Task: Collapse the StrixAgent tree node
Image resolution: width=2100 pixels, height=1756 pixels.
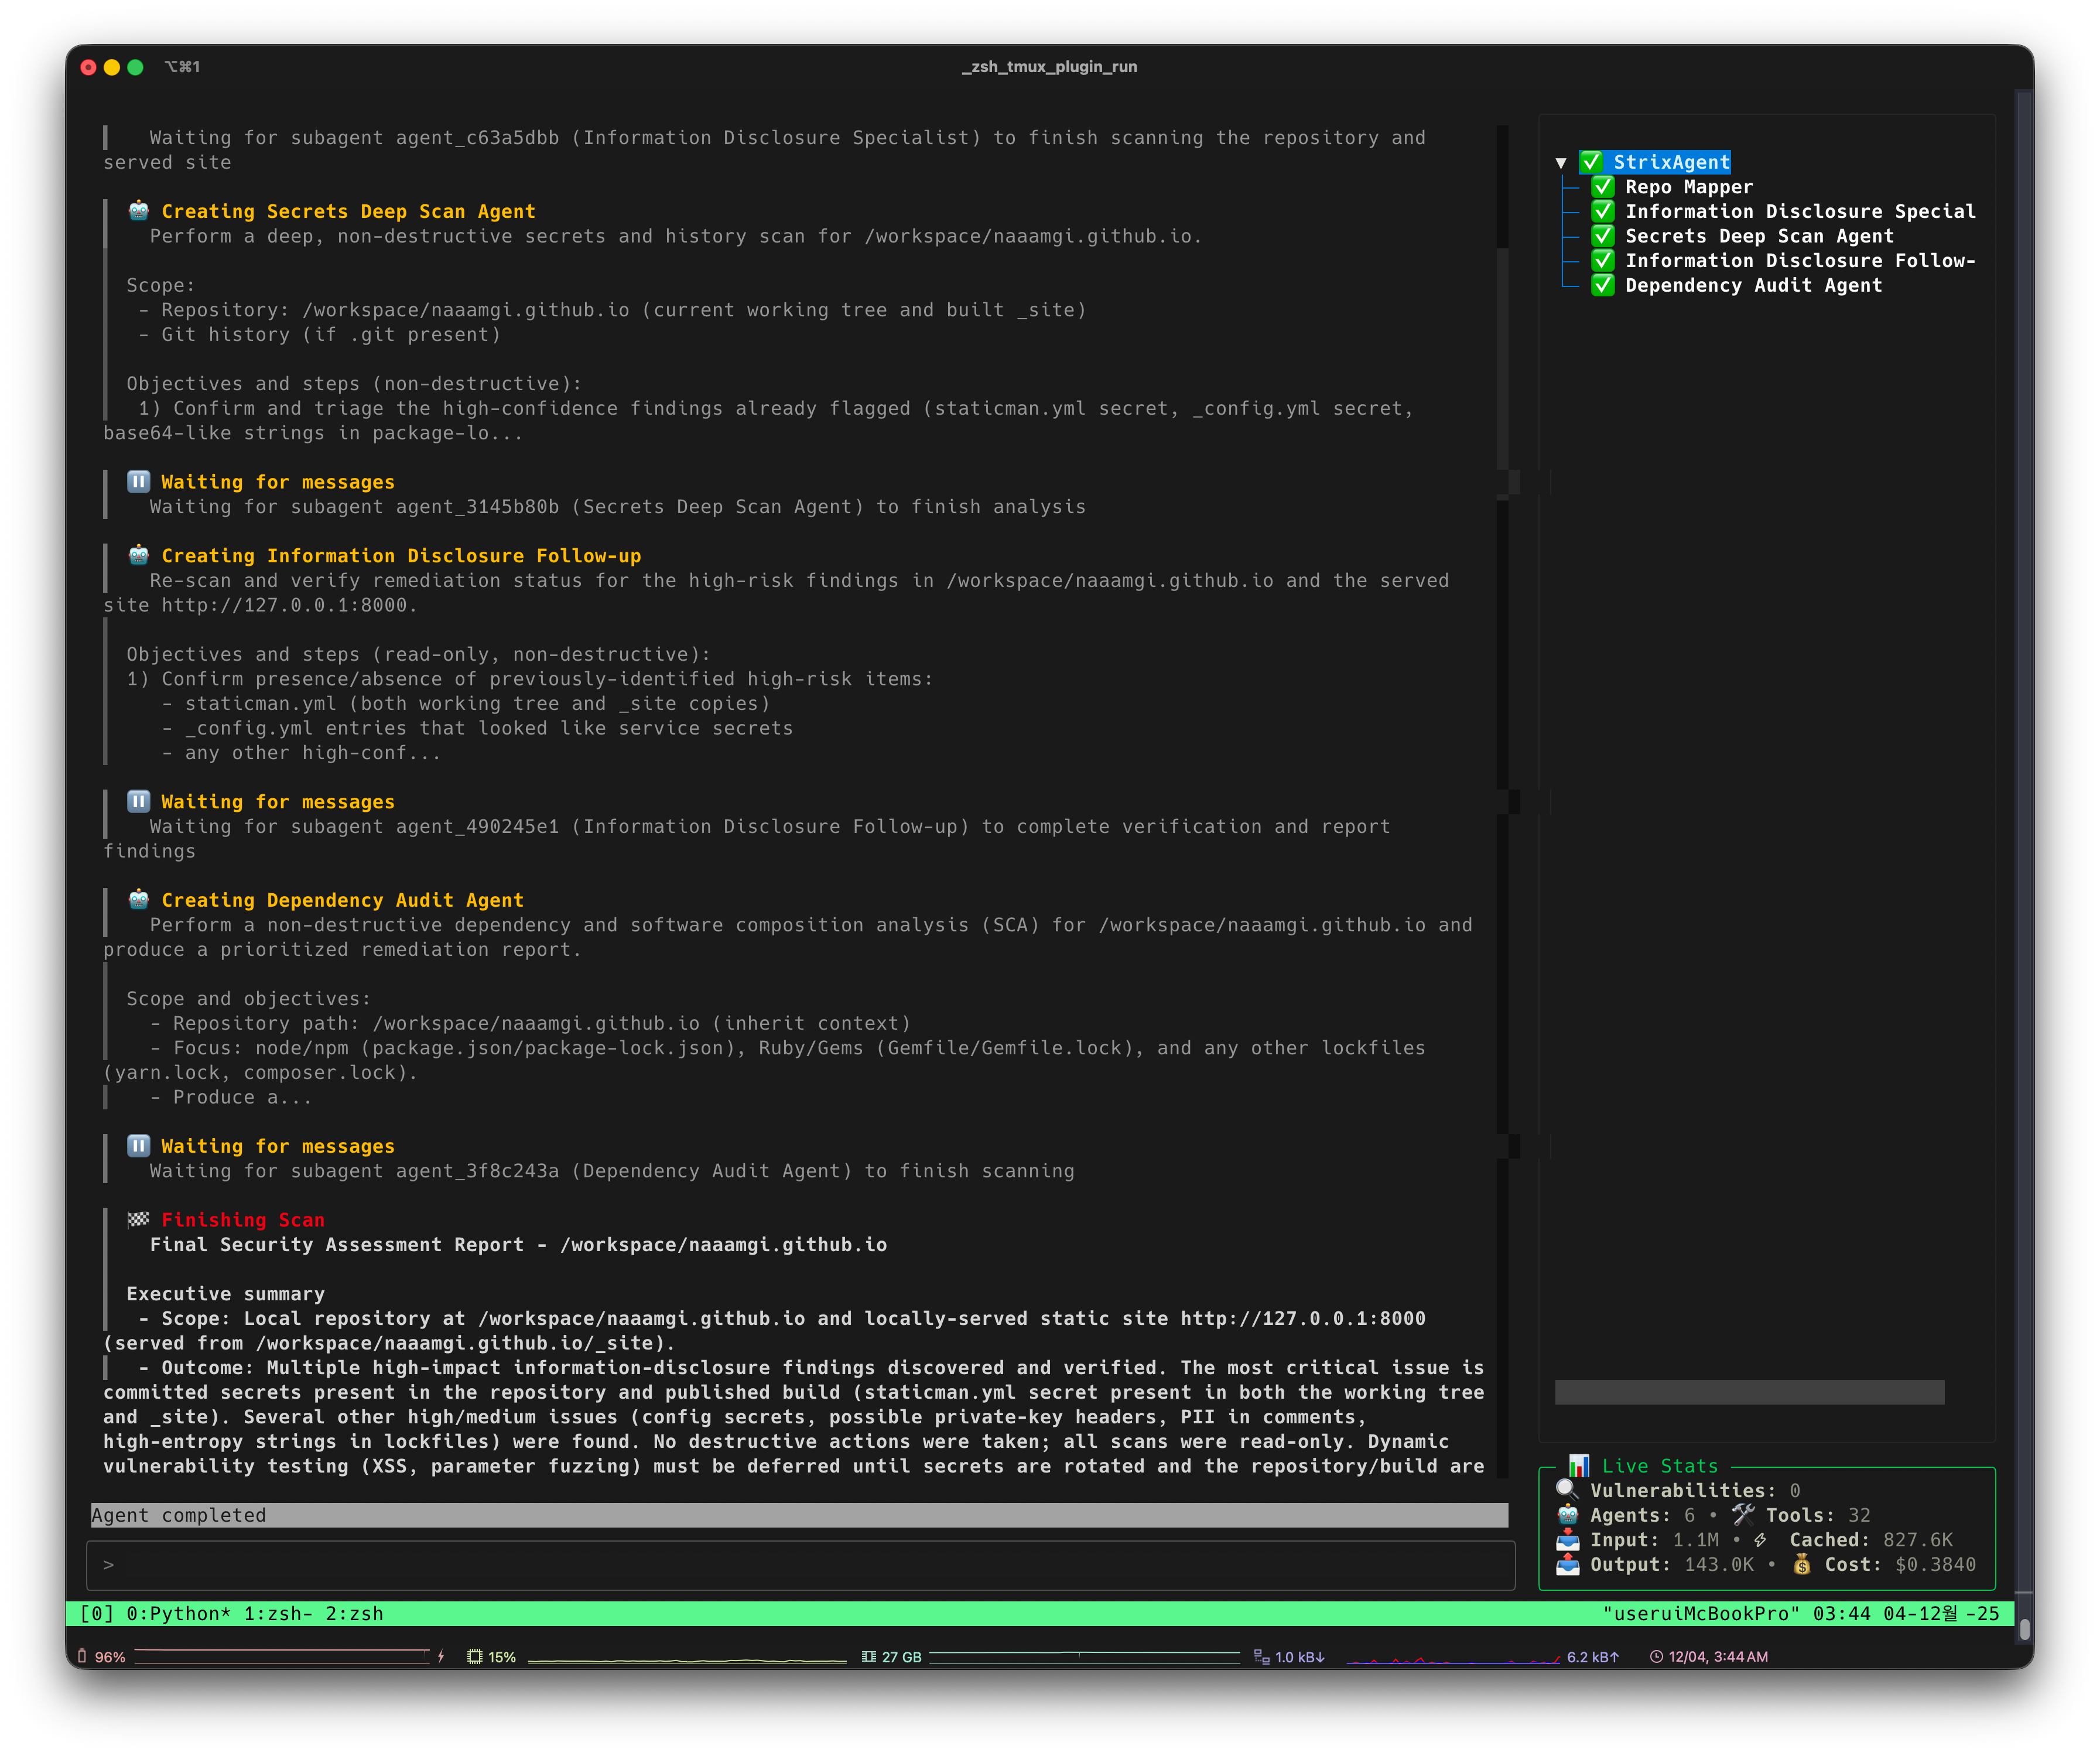Action: tap(1561, 162)
